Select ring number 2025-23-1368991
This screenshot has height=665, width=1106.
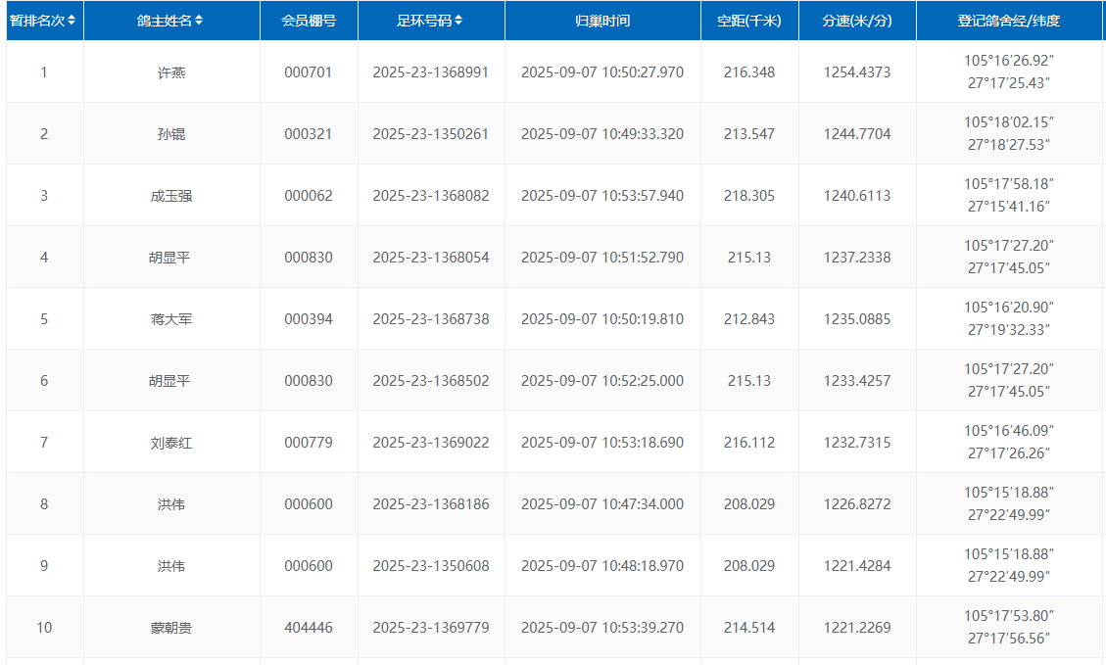431,72
